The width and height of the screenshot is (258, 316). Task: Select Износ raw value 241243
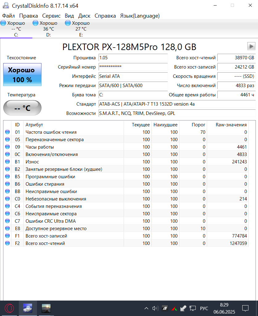coord(239,162)
